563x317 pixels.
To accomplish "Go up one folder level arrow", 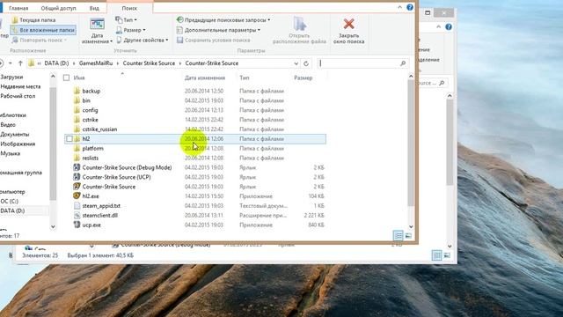I will (20, 63).
